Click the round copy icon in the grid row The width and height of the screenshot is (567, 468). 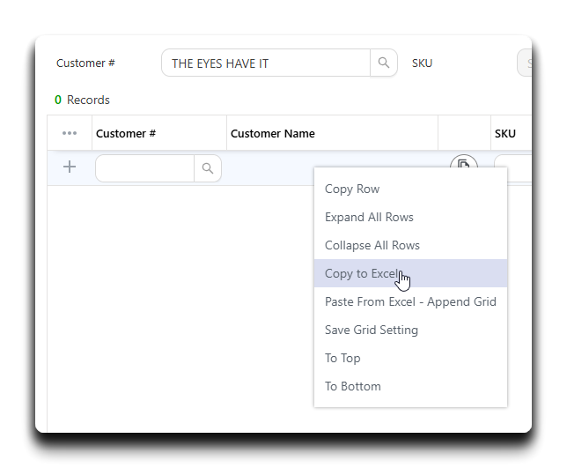coord(464,162)
